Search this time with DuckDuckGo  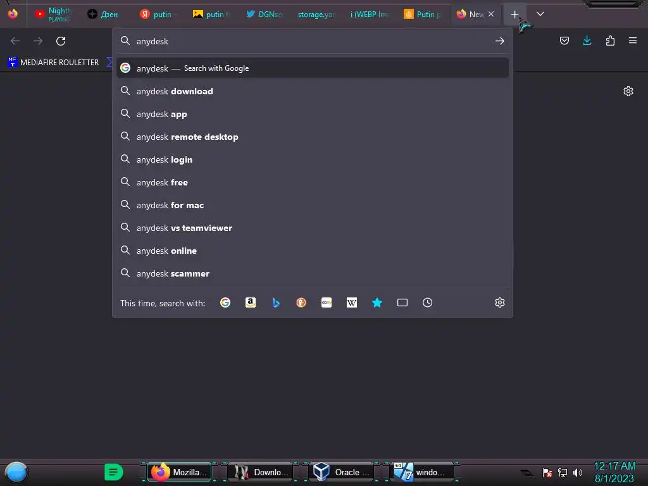coord(301,303)
